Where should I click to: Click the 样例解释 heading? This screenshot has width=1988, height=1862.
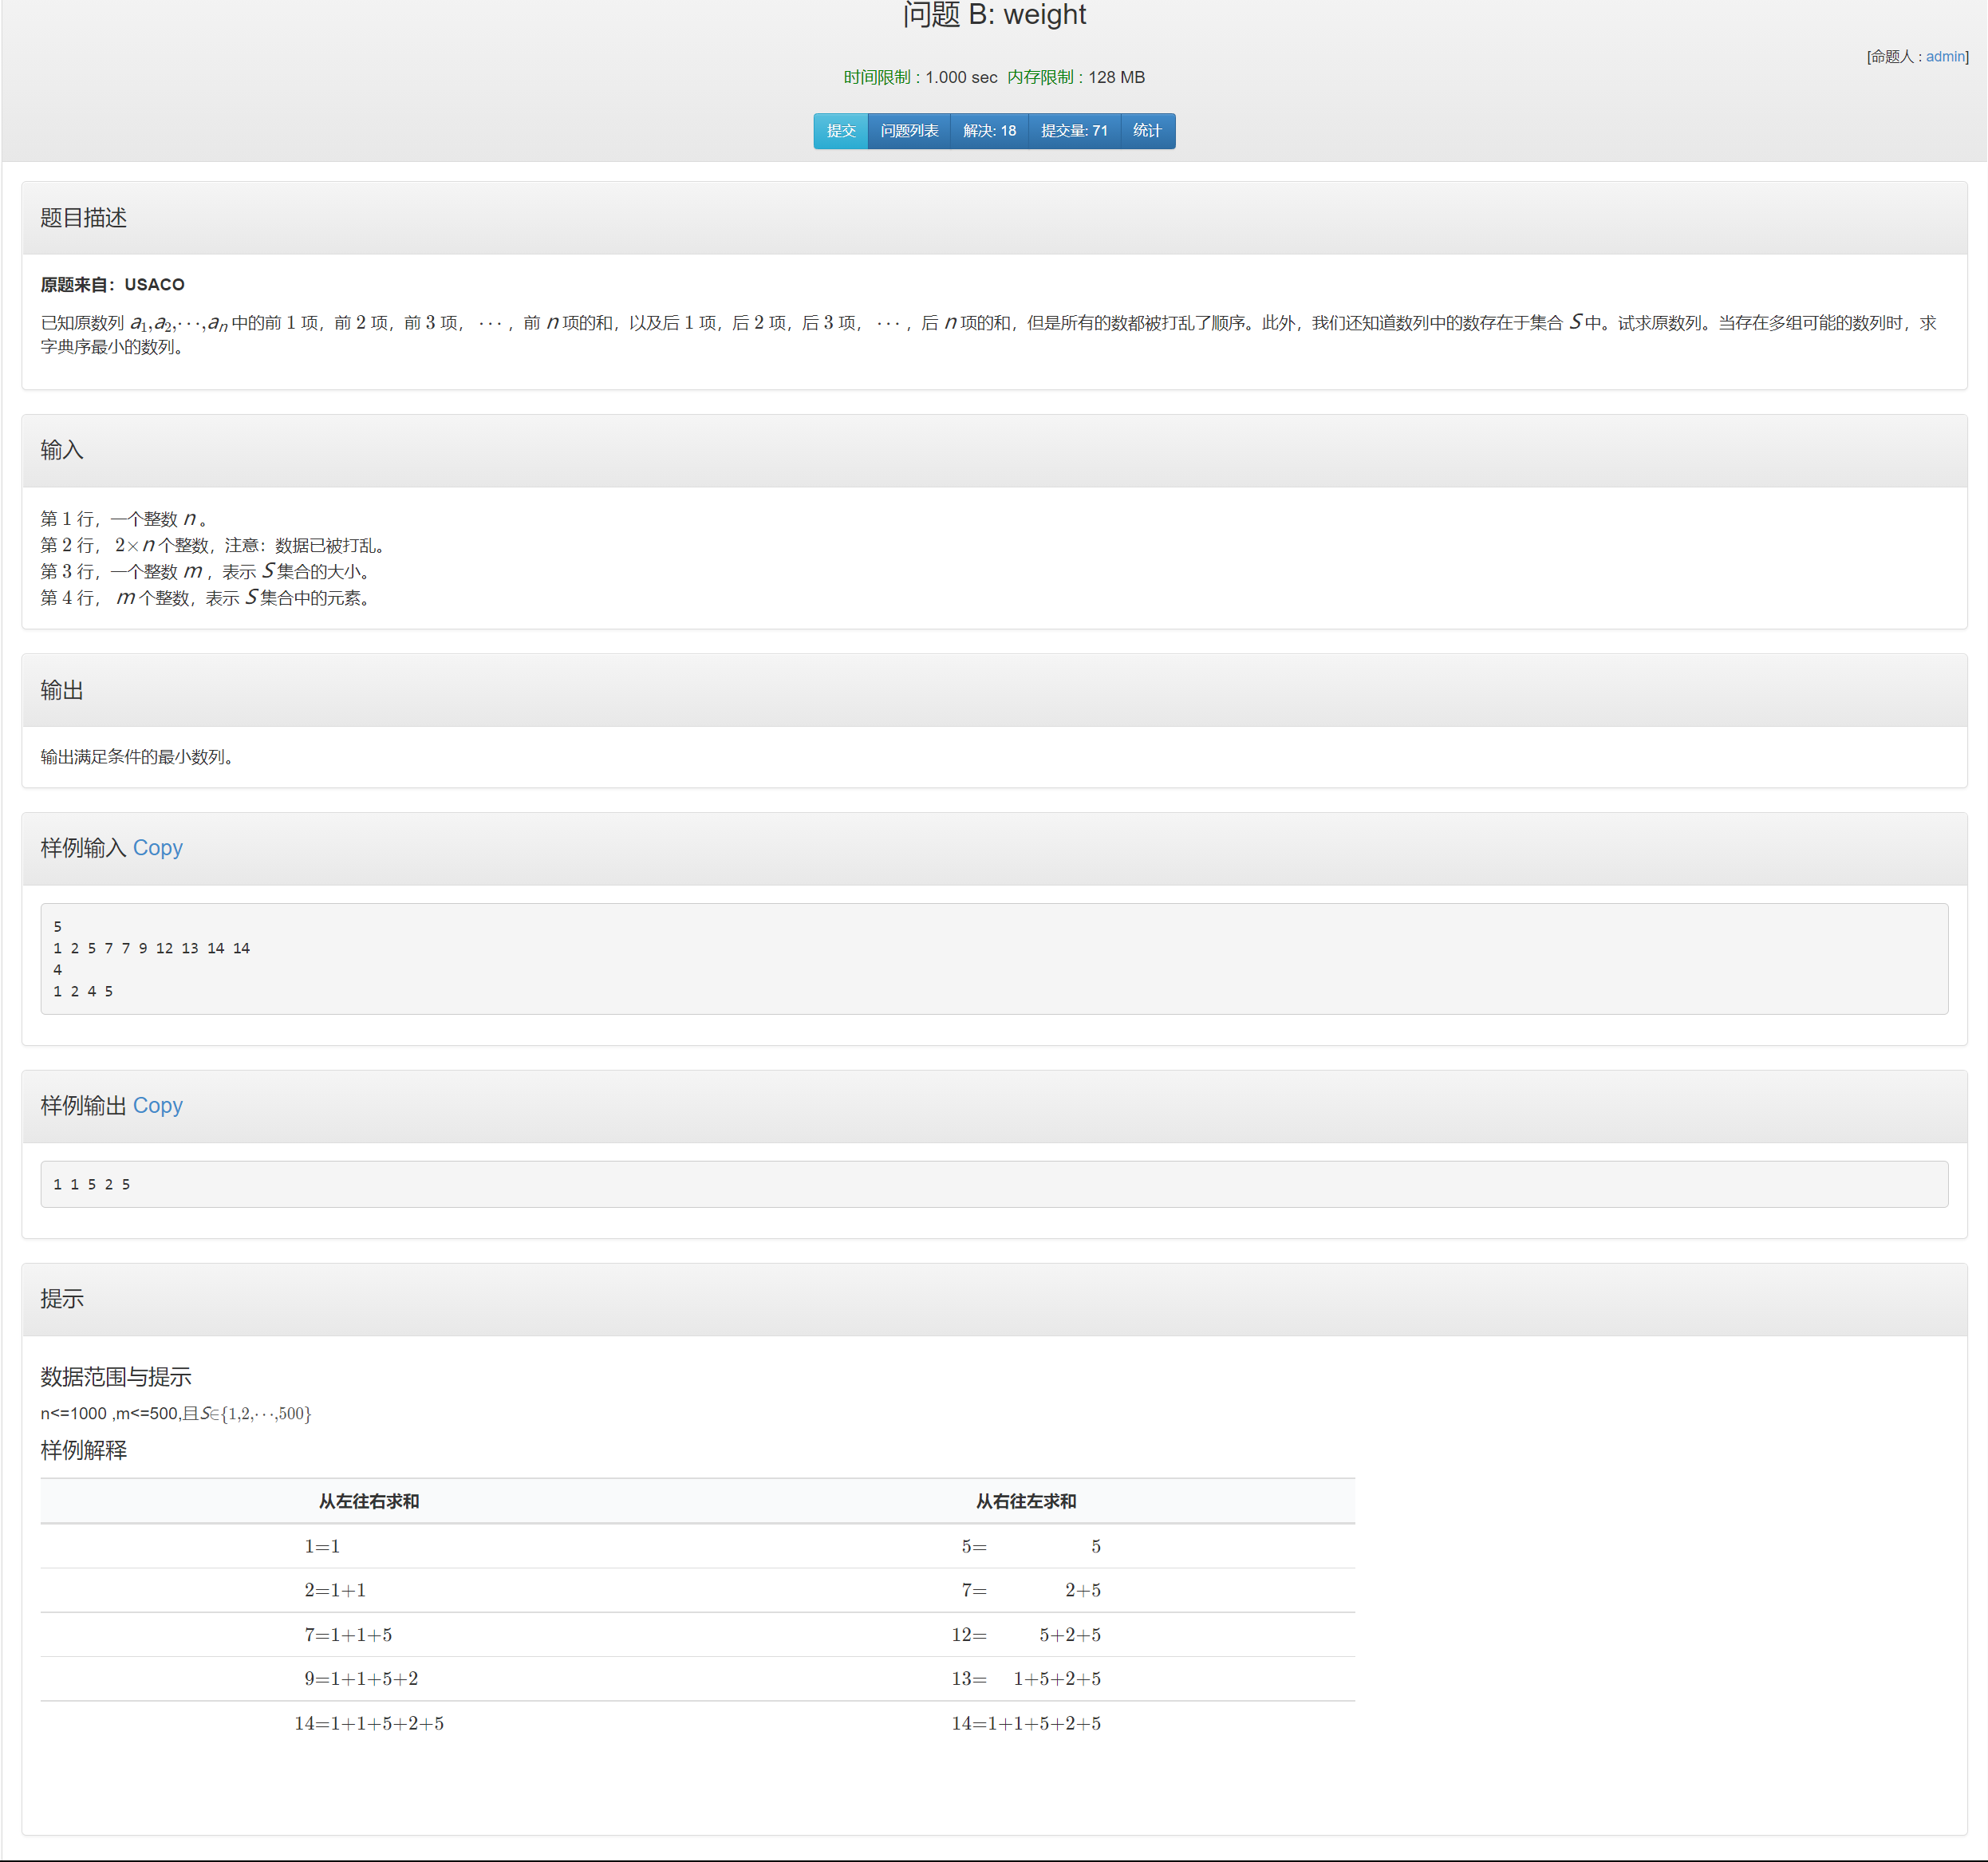(84, 1450)
